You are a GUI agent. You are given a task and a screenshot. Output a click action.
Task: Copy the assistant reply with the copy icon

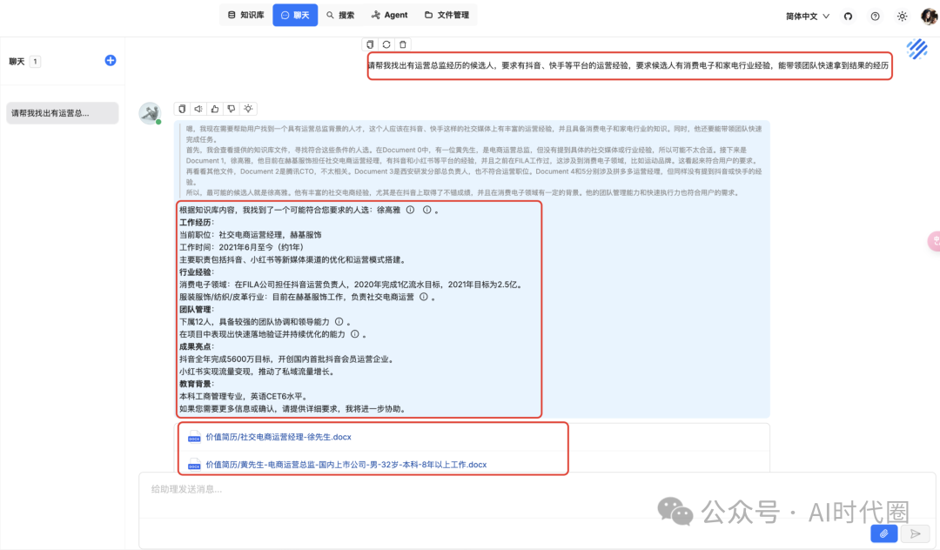pos(182,109)
